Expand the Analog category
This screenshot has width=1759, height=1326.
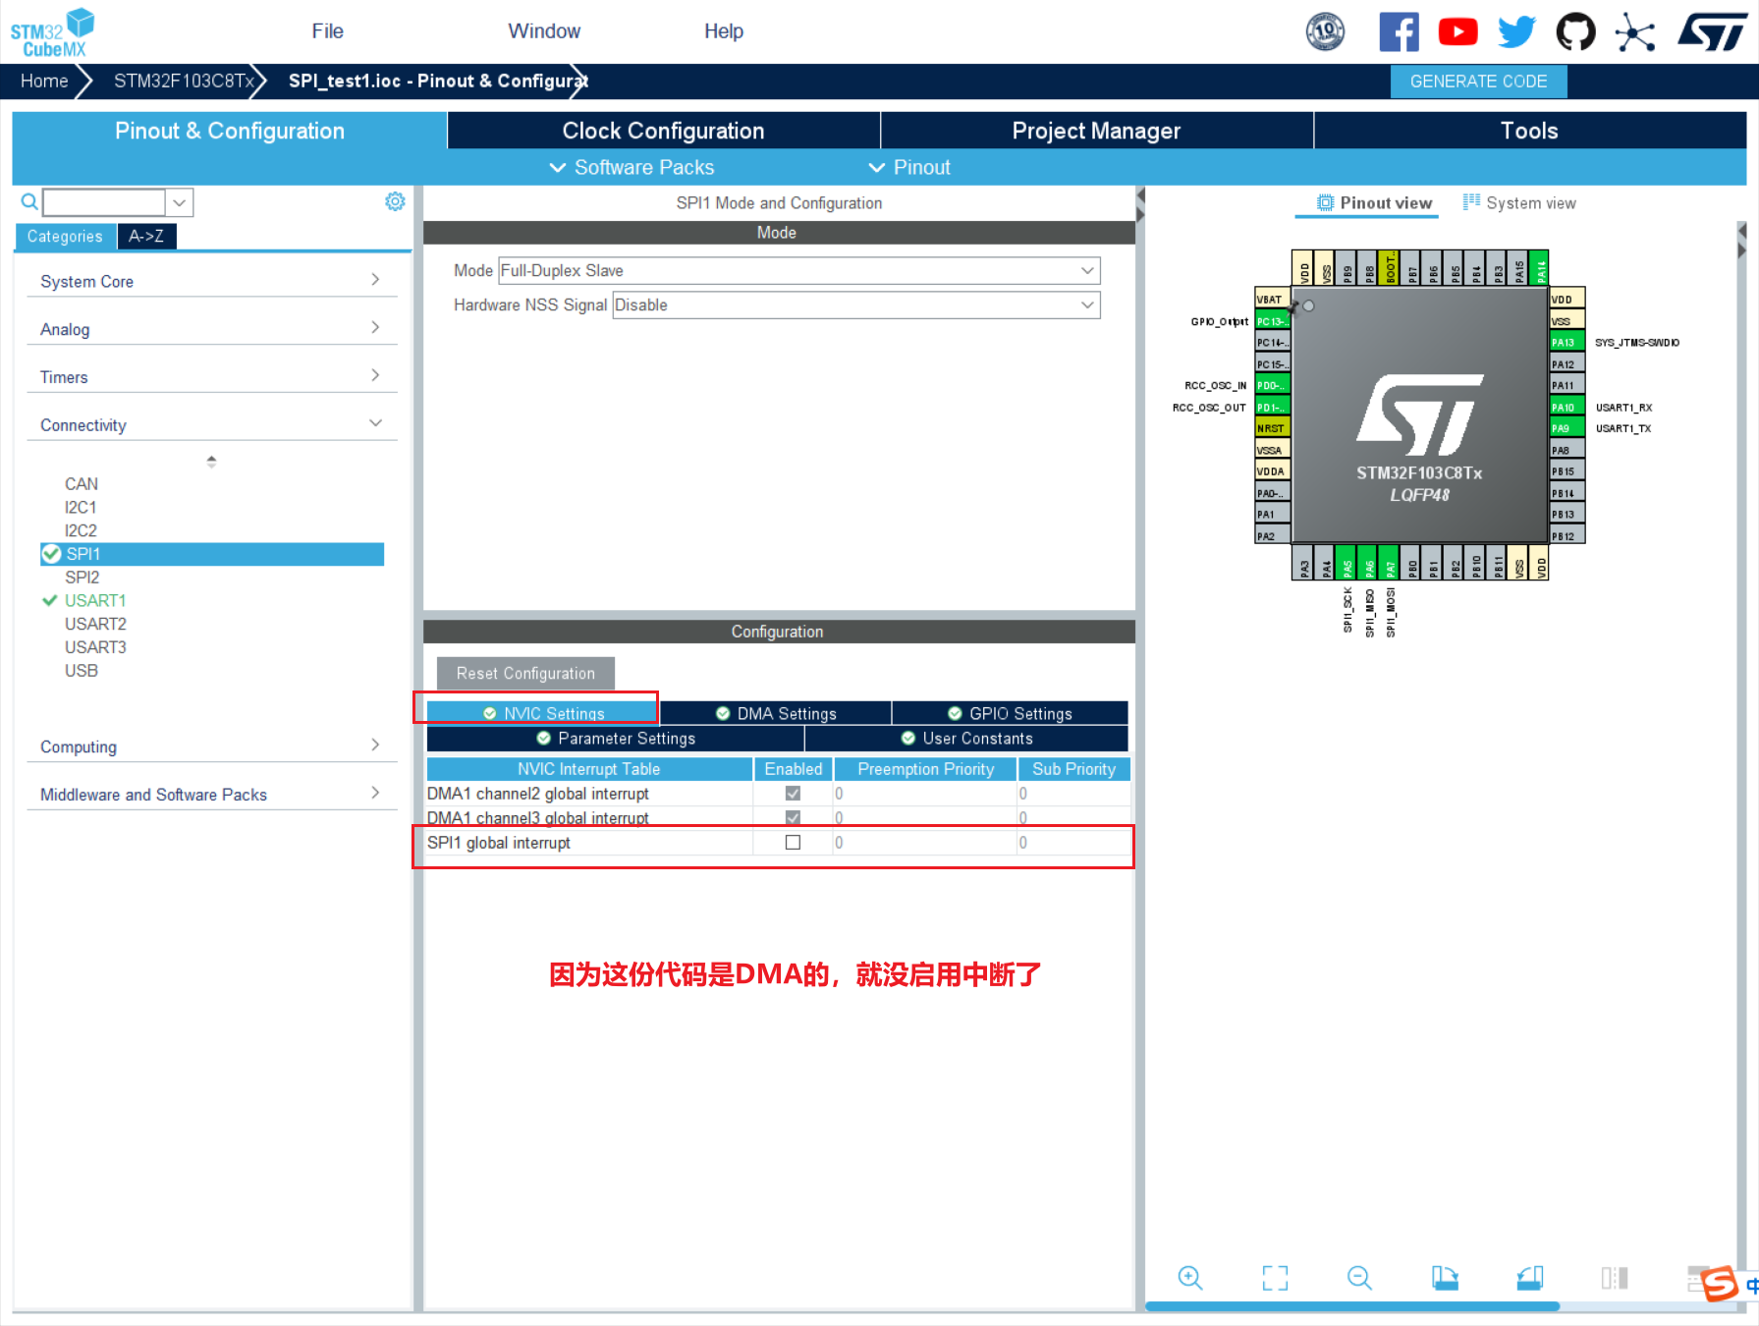pos(212,329)
